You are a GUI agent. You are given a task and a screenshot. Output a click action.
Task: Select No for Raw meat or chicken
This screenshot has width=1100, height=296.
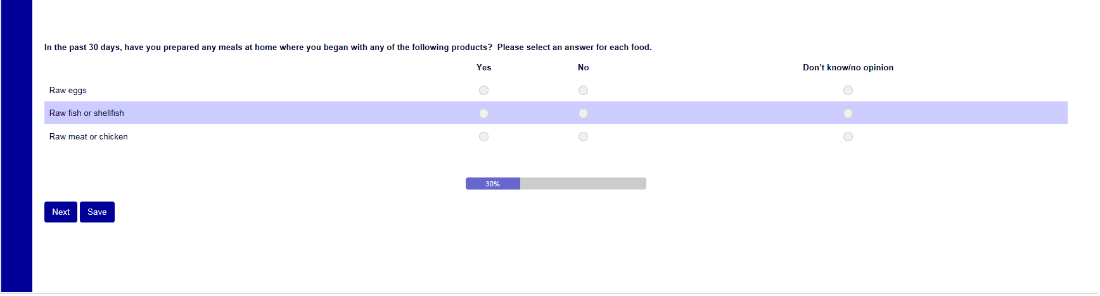coord(583,137)
